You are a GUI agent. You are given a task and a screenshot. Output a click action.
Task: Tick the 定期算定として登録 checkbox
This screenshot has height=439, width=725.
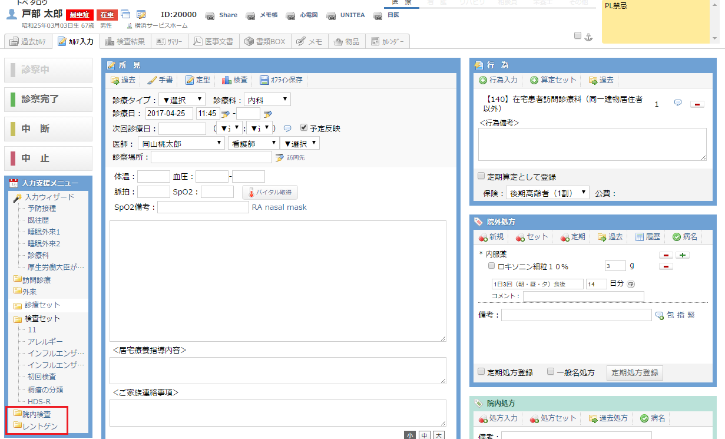(x=481, y=176)
